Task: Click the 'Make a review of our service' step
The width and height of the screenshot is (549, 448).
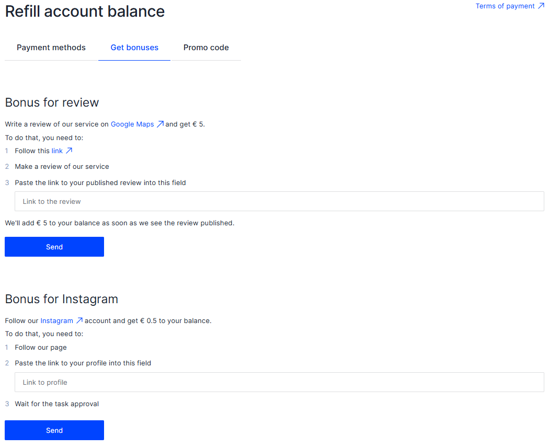Action: (x=62, y=167)
